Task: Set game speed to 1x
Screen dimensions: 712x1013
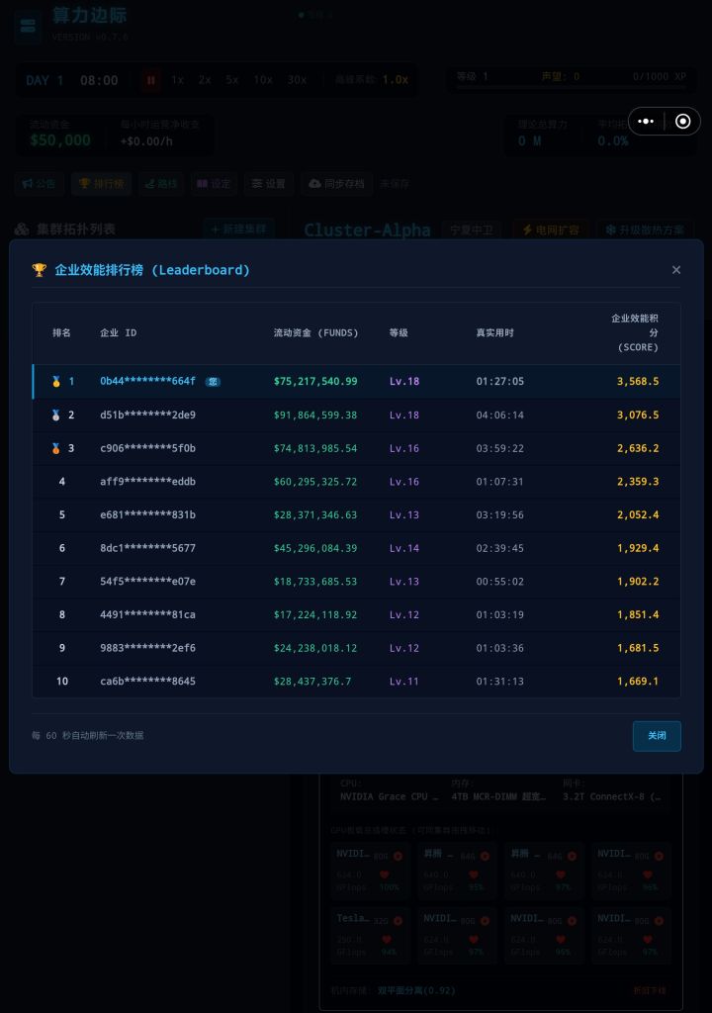Action: pyautogui.click(x=177, y=80)
